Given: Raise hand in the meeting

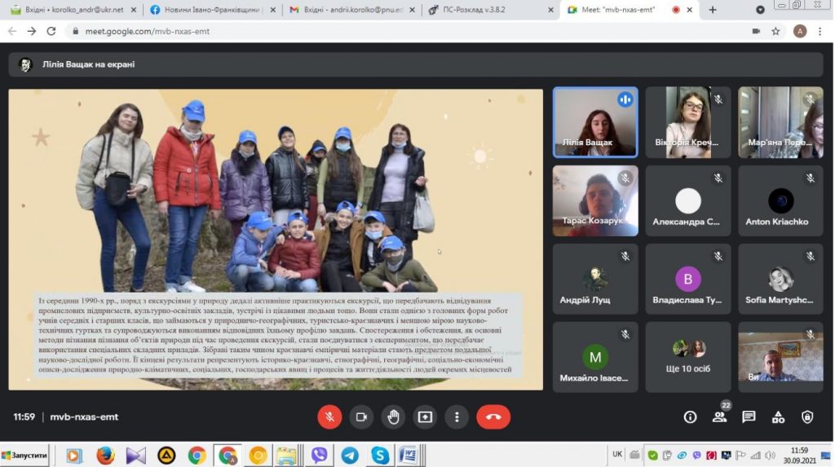Looking at the screenshot, I should pyautogui.click(x=393, y=416).
